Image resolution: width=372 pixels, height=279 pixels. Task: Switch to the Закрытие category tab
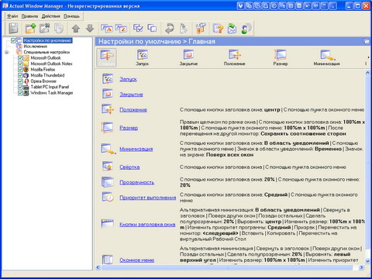(x=188, y=57)
